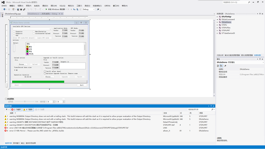
Task: Toggle the Accelerated Upload checkbox
Action: (34, 33)
